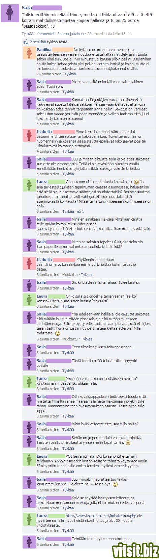Screen dimensions: 159x559
Task: Click the smiley emoticon after 'Millä todistatte.'
Action: pos(58,333)
